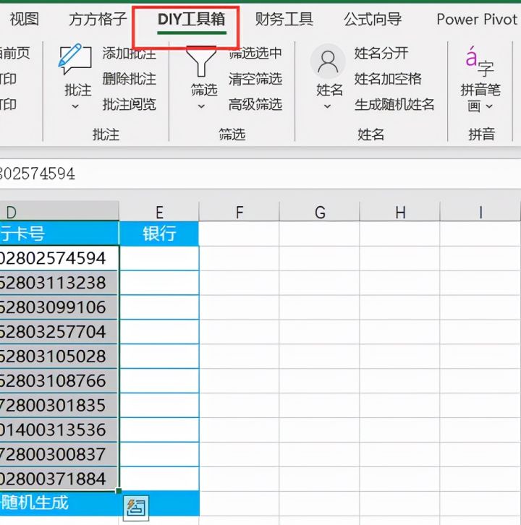Click 姓名分开 in the ribbon
The width and height of the screenshot is (521, 525).
pyautogui.click(x=381, y=53)
